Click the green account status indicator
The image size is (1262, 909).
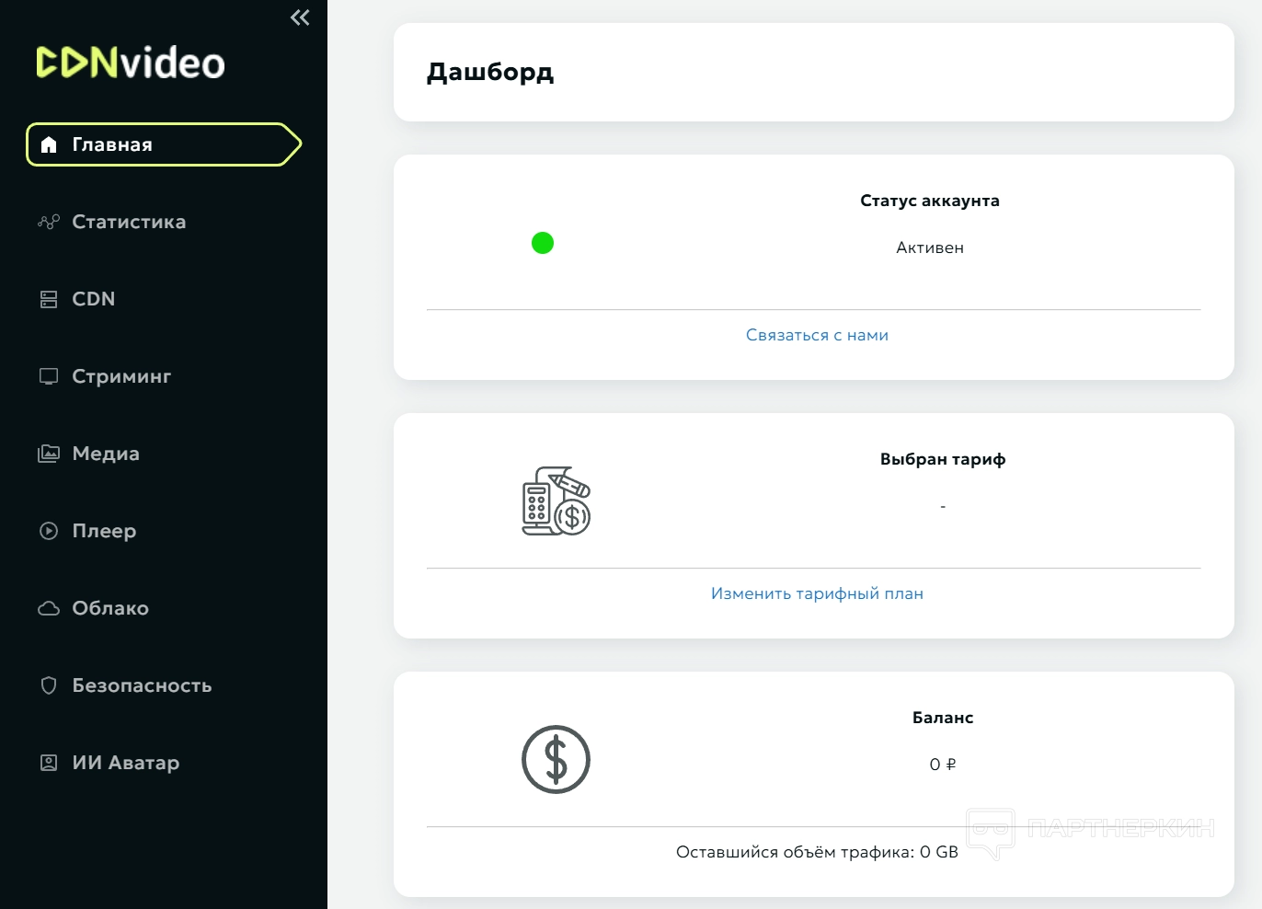[x=543, y=243]
